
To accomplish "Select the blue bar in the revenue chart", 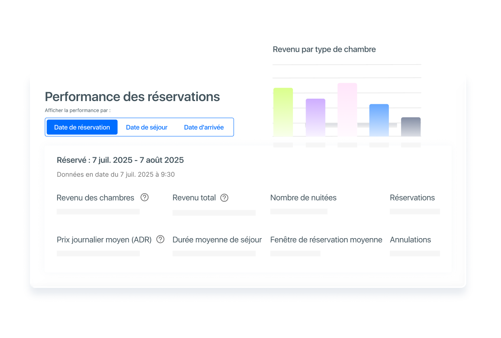I will 379,120.
